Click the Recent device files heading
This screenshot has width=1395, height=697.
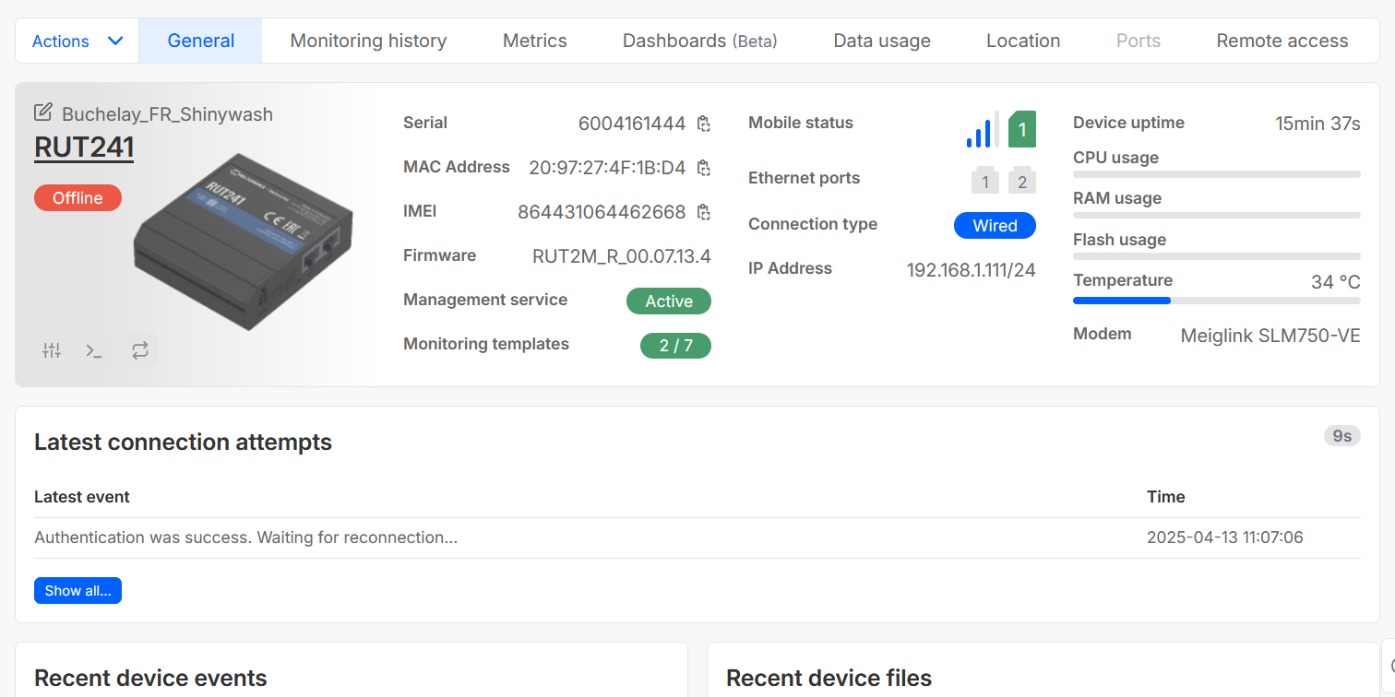(x=829, y=679)
